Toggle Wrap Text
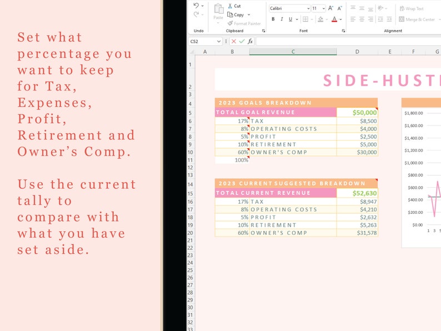 click(x=412, y=9)
